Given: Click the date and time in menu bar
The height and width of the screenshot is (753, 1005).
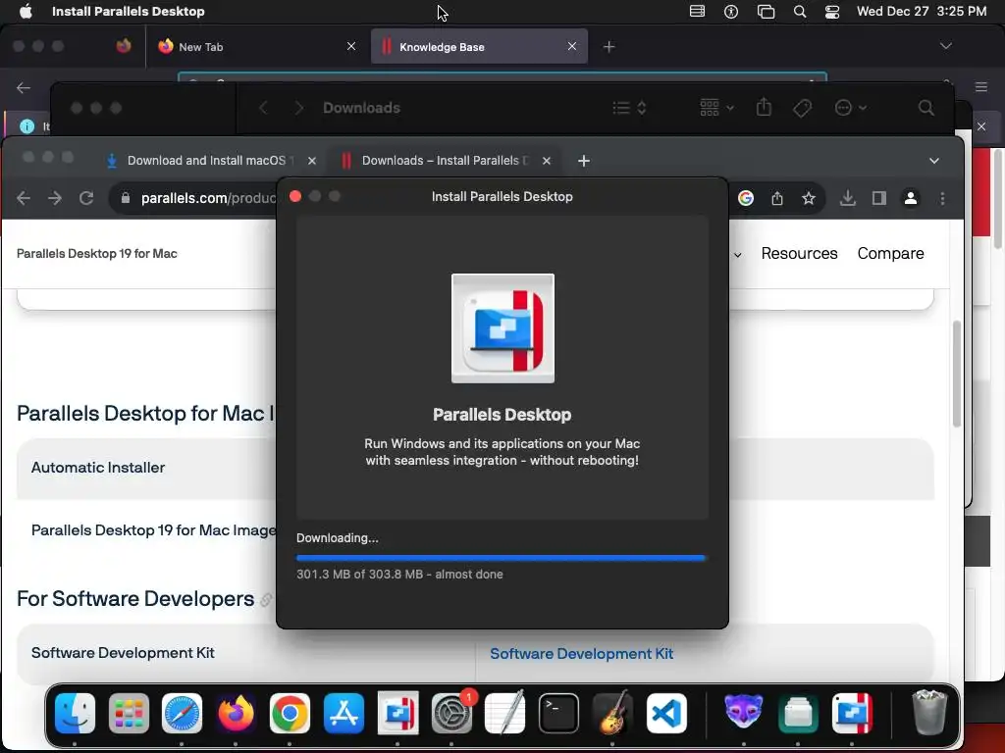Looking at the screenshot, I should click(921, 12).
